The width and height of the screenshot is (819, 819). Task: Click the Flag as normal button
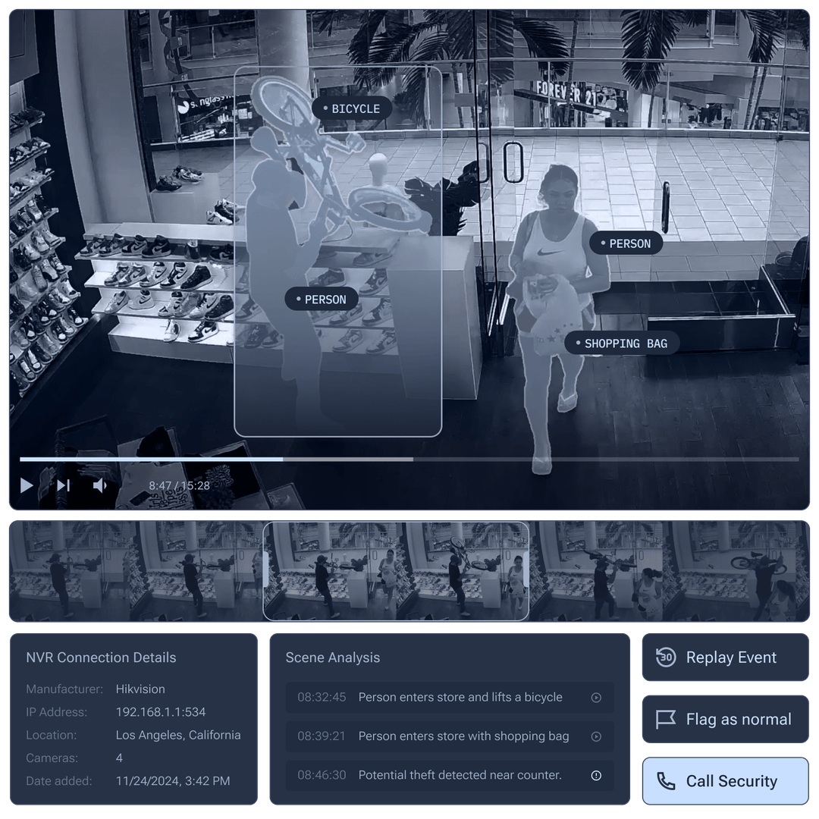(x=725, y=720)
